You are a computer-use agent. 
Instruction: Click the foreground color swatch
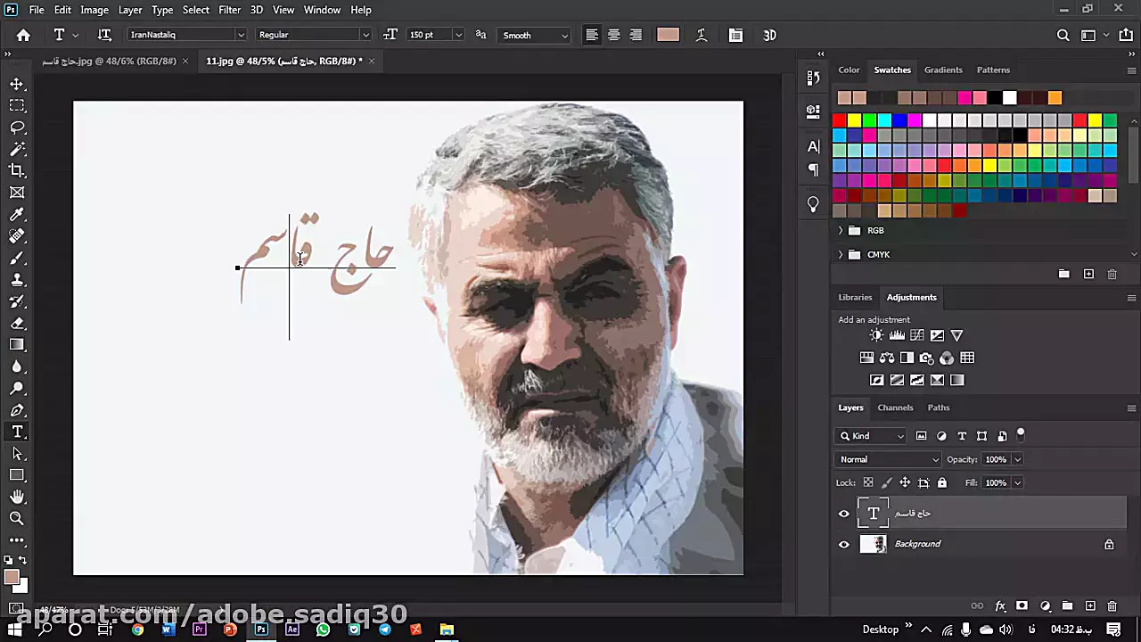point(12,578)
